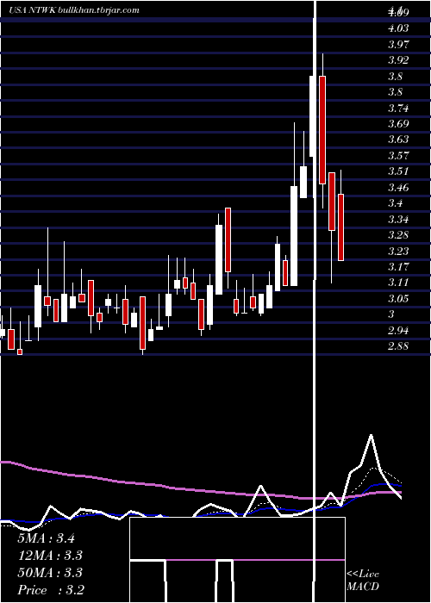Click the highest white MACD peak
Screen dimensions: 431x603
(x=372, y=436)
